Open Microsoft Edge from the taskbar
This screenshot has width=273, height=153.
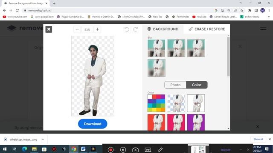coord(25,149)
